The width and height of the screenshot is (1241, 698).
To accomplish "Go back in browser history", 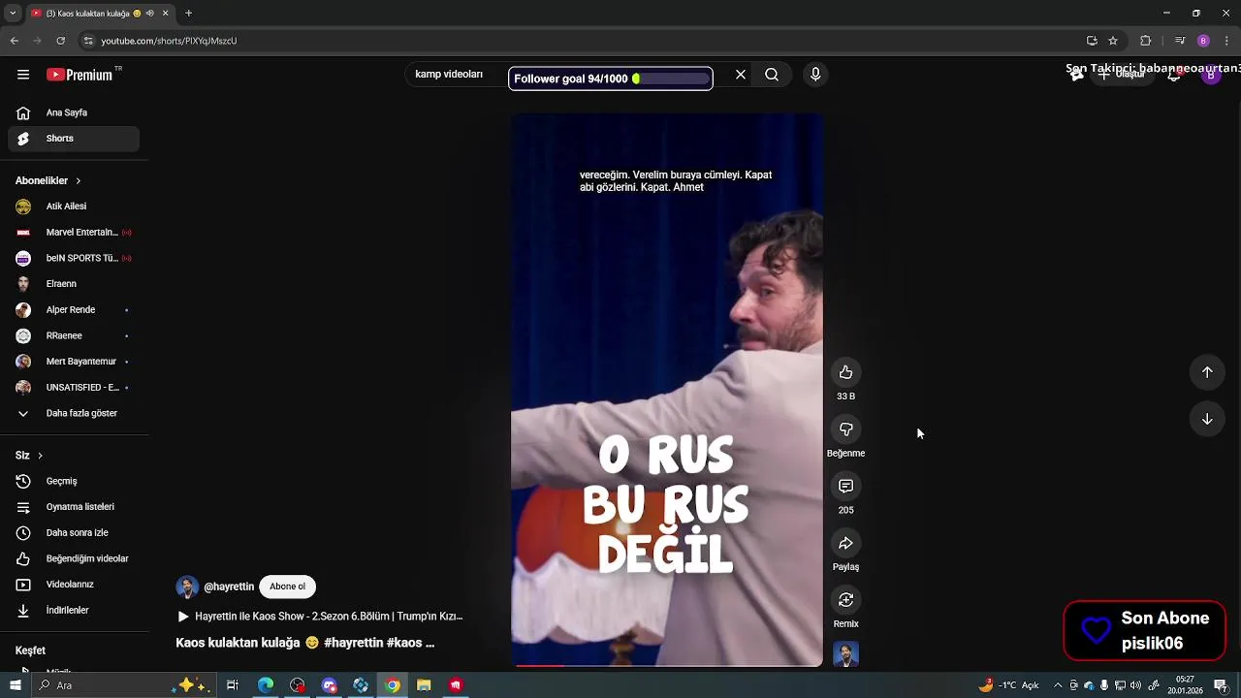I will click(x=14, y=41).
